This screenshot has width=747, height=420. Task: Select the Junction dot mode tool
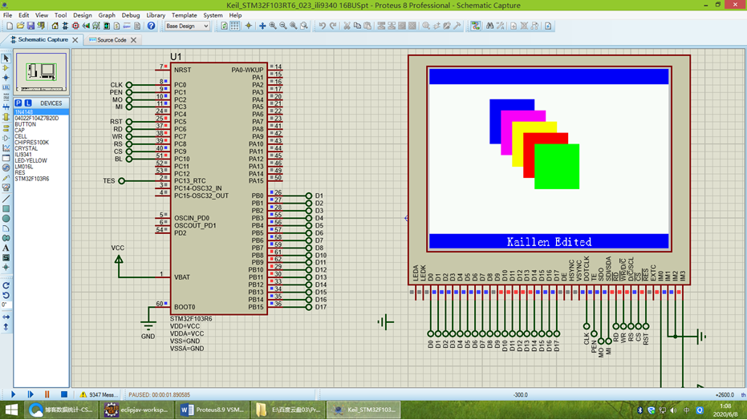pos(6,78)
